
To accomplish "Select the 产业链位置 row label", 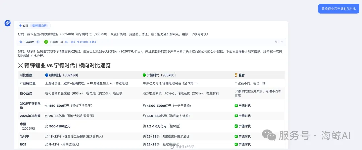I will [x=28, y=83].
